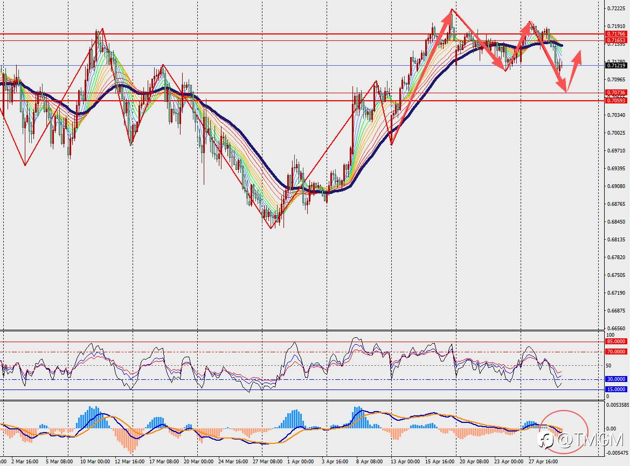Click the current price label 0.71219
The height and width of the screenshot is (466, 630).
coord(616,66)
